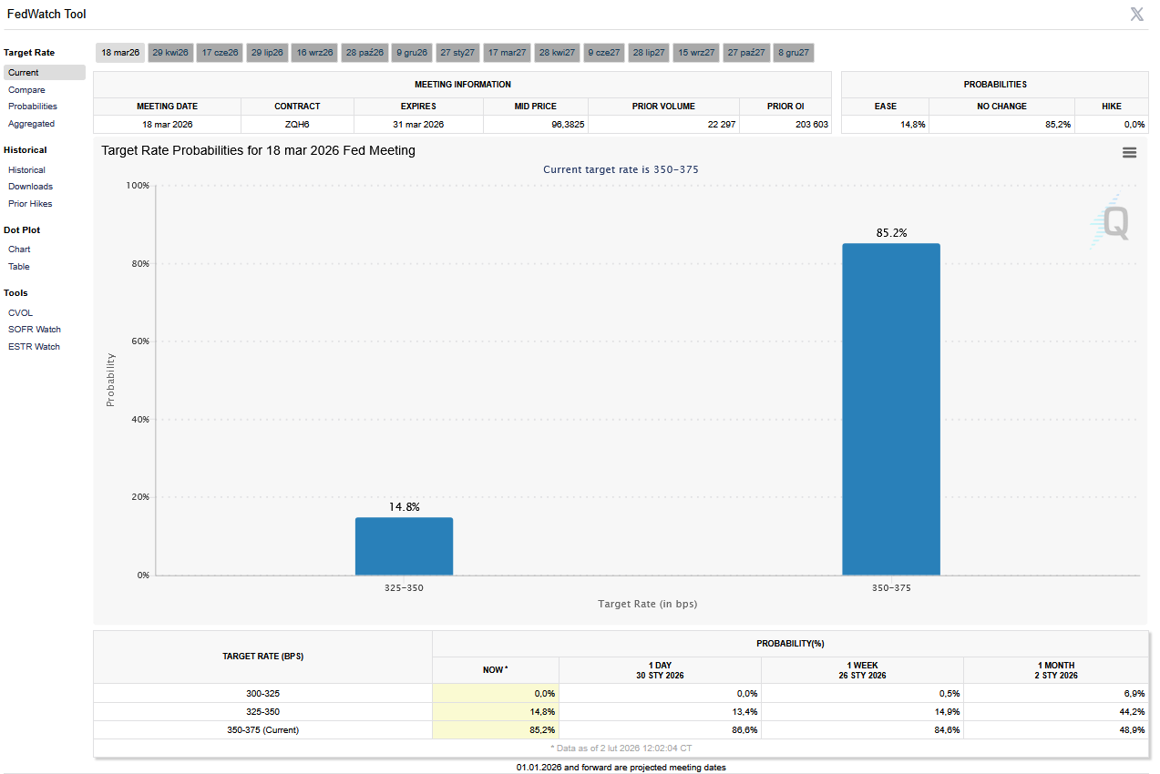Viewport: 1160px width, 774px height.
Task: Open the 9 gru26 meeting tab
Action: [x=411, y=53]
